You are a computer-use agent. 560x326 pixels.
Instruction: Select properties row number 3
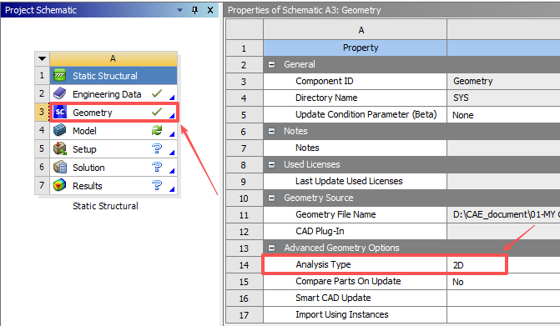[x=245, y=82]
